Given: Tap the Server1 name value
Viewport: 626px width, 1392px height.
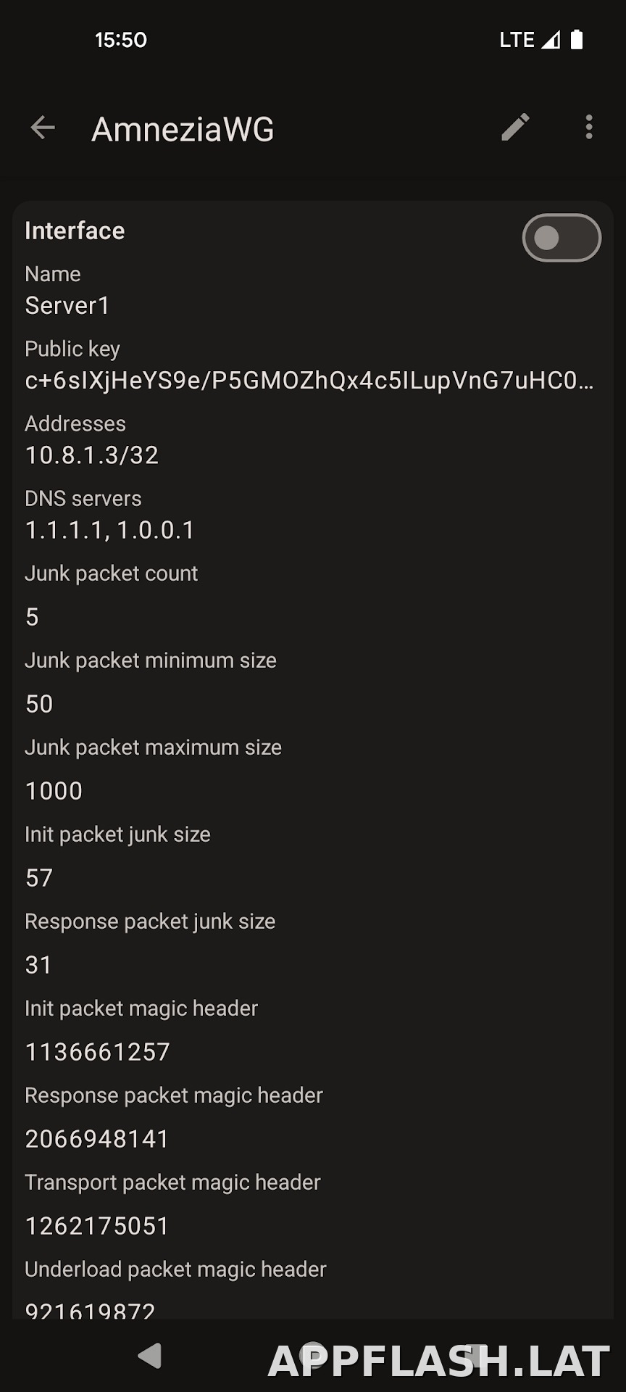Looking at the screenshot, I should 67,306.
